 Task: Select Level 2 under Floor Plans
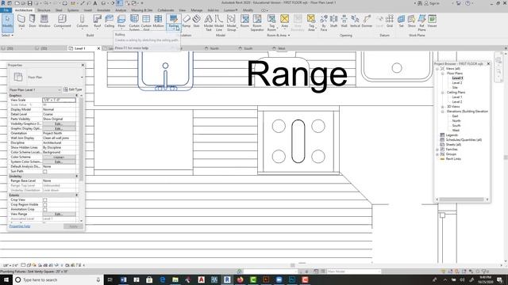click(457, 82)
